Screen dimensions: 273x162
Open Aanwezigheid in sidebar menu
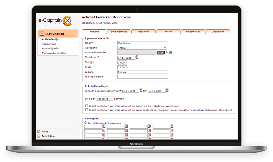pyautogui.click(x=50, y=49)
